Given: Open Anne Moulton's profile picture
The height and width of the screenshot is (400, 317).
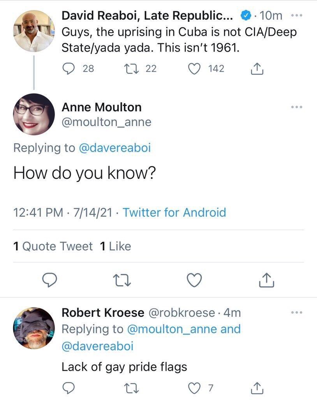Looking at the screenshot, I should tap(34, 114).
